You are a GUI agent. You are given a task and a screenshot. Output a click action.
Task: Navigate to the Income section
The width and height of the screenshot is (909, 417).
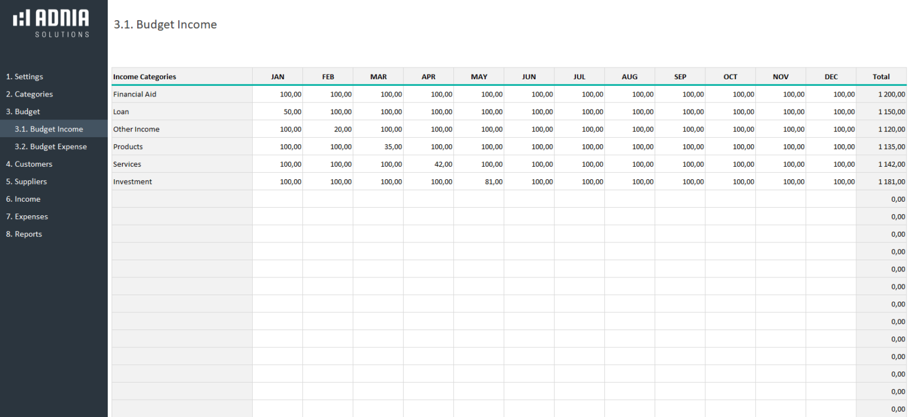[x=24, y=199]
